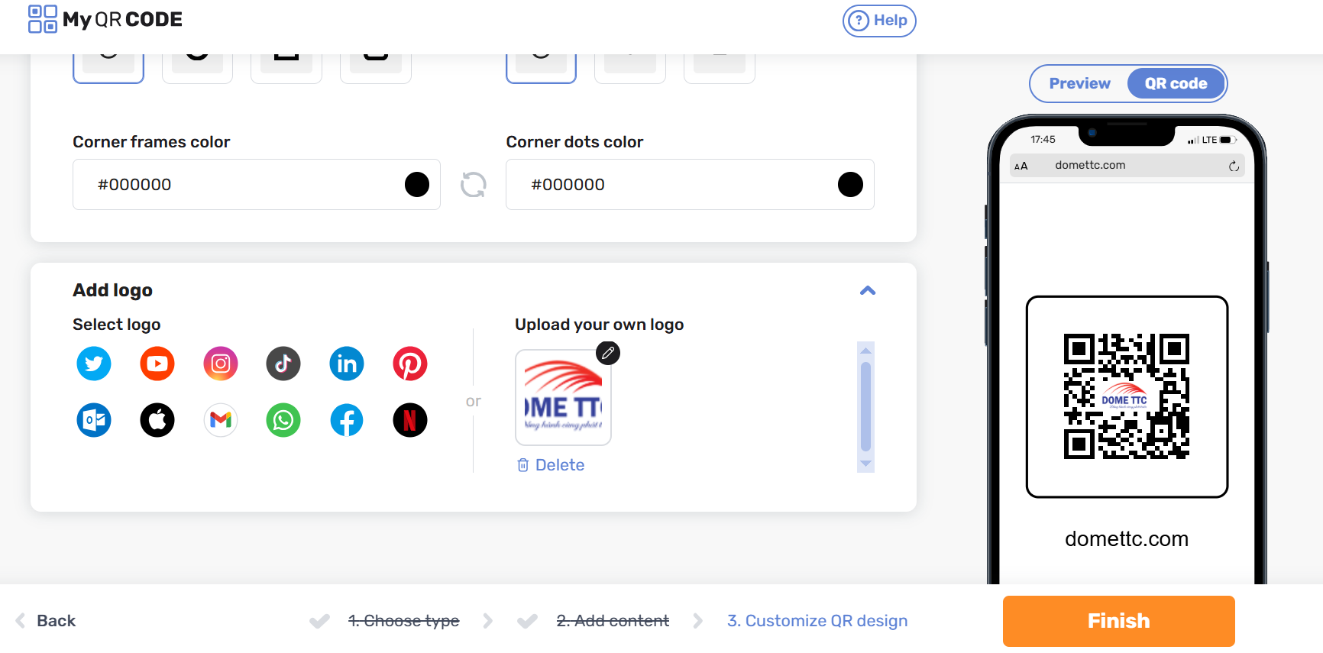This screenshot has height=653, width=1323.
Task: Click the logo panel scrollbar up arrow
Action: tap(865, 350)
